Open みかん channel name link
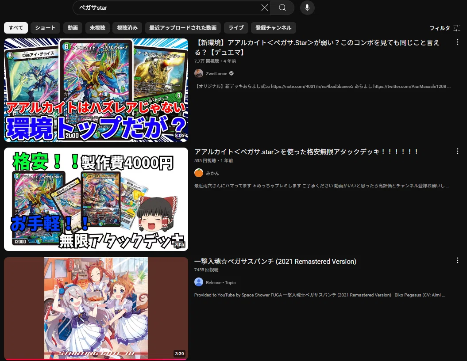467x361 pixels. pyautogui.click(x=212, y=173)
